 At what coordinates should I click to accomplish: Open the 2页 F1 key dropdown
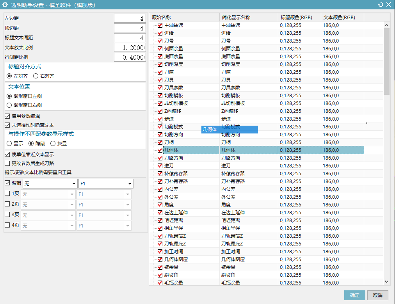[x=104, y=205]
